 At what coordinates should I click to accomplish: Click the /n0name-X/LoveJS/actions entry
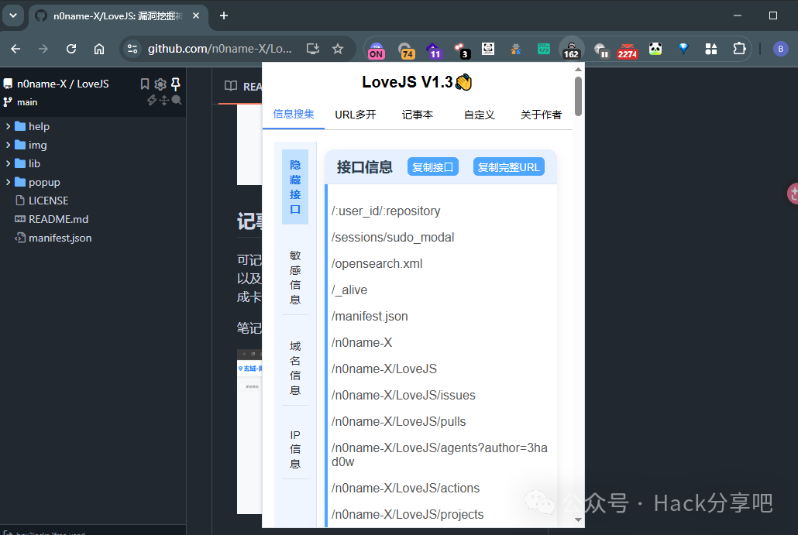point(405,489)
